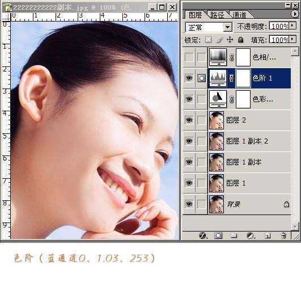This screenshot has height=307, width=301.
Task: Toggle lock position move icon
Action: 230,40
